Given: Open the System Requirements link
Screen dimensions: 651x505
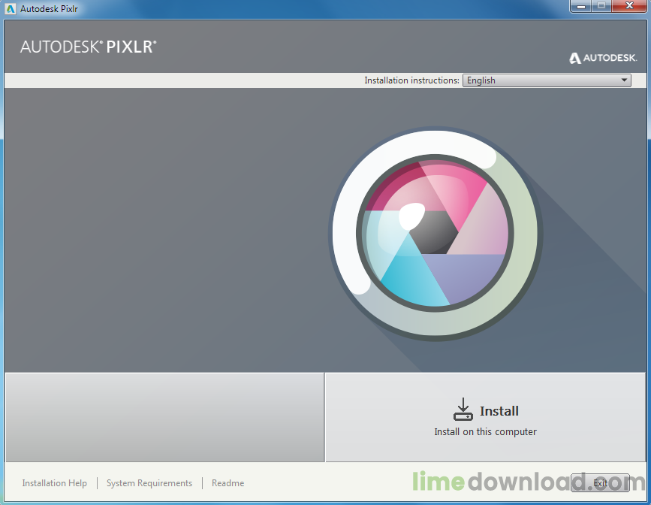Looking at the screenshot, I should point(149,483).
